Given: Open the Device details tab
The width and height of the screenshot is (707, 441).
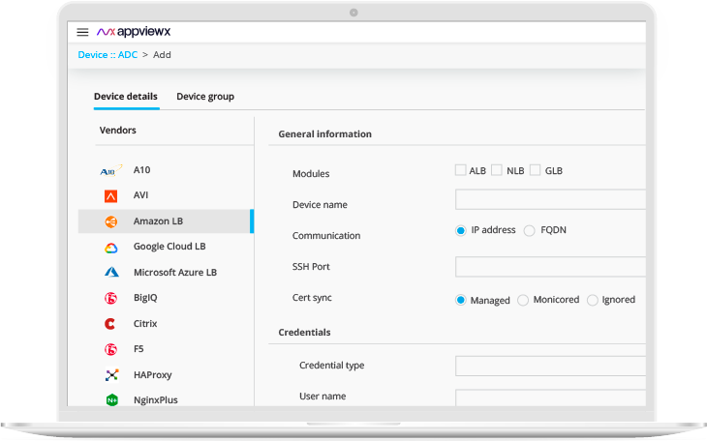Looking at the screenshot, I should [x=126, y=97].
